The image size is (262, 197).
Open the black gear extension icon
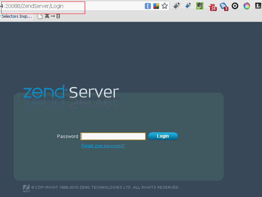235,6
